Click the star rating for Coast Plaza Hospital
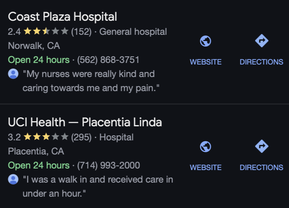This screenshot has height=208, width=289. (x=46, y=32)
